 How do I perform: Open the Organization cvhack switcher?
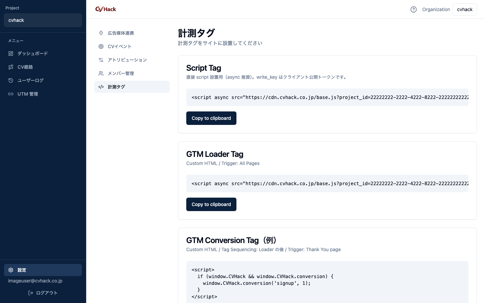coord(465,9)
